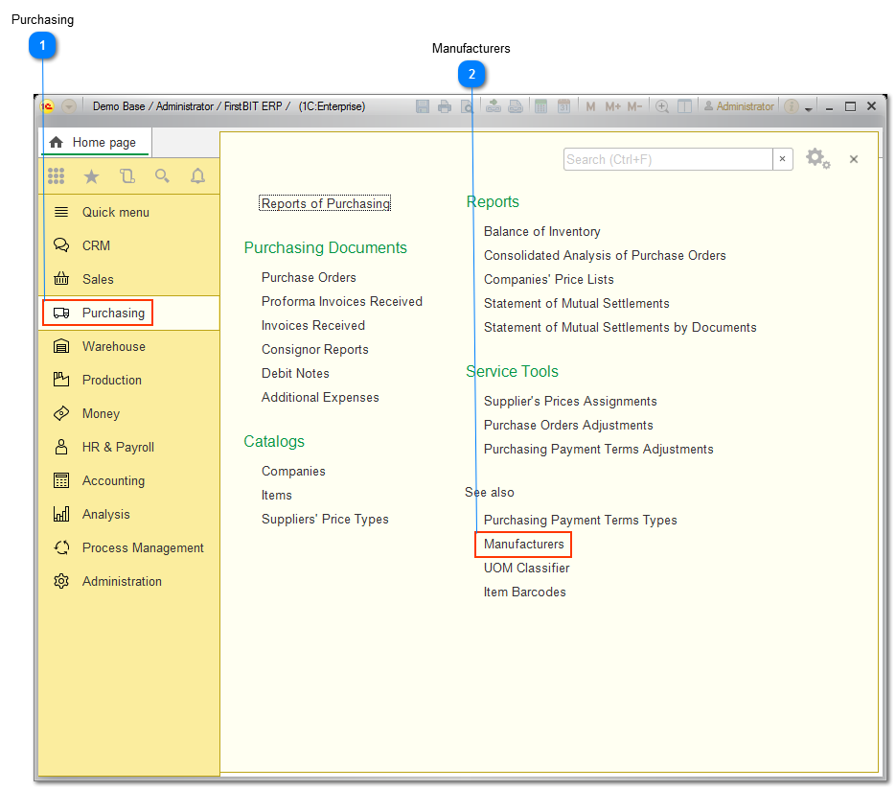Viewport: 896px width, 790px height.
Task: Open Purchase Orders document list
Action: tap(309, 277)
